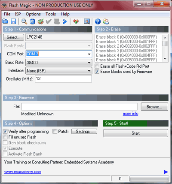Select Erase block 5 in list

(126, 60)
